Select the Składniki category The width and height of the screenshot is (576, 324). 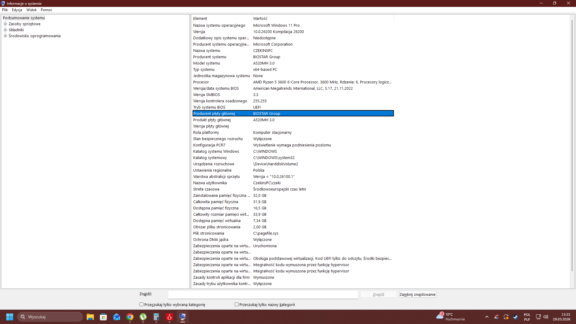click(x=16, y=30)
